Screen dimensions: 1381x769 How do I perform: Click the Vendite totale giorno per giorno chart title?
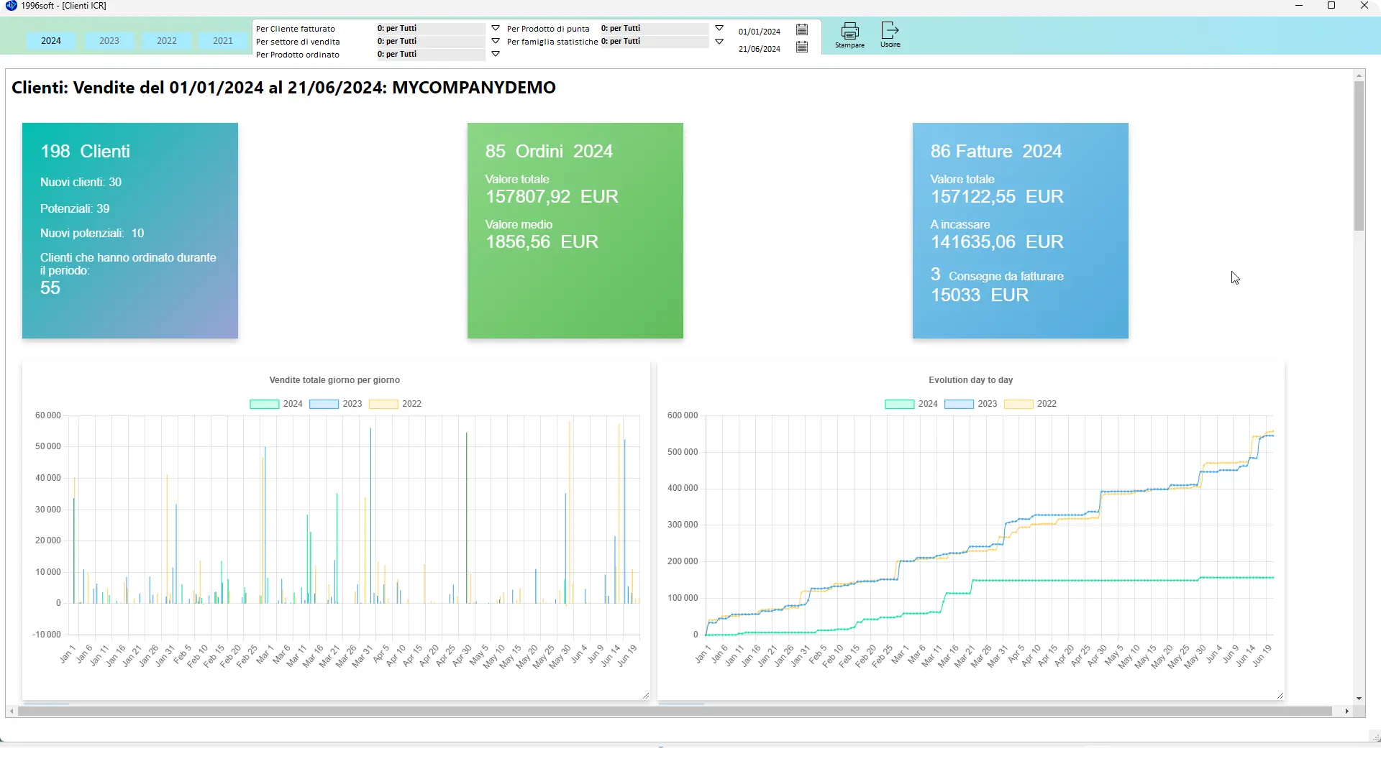[334, 380]
